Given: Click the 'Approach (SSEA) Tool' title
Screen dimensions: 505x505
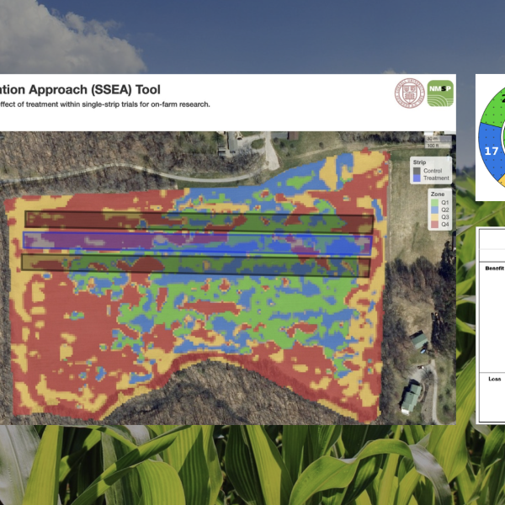Looking at the screenshot, I should point(94,89).
